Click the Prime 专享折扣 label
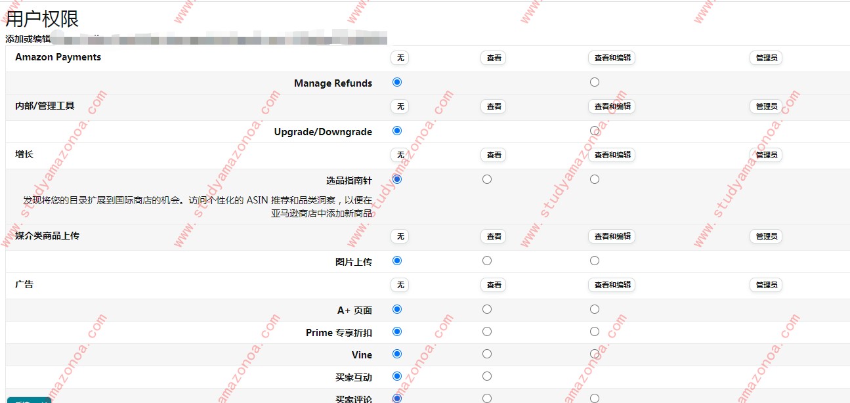This screenshot has width=850, height=403. tap(339, 333)
